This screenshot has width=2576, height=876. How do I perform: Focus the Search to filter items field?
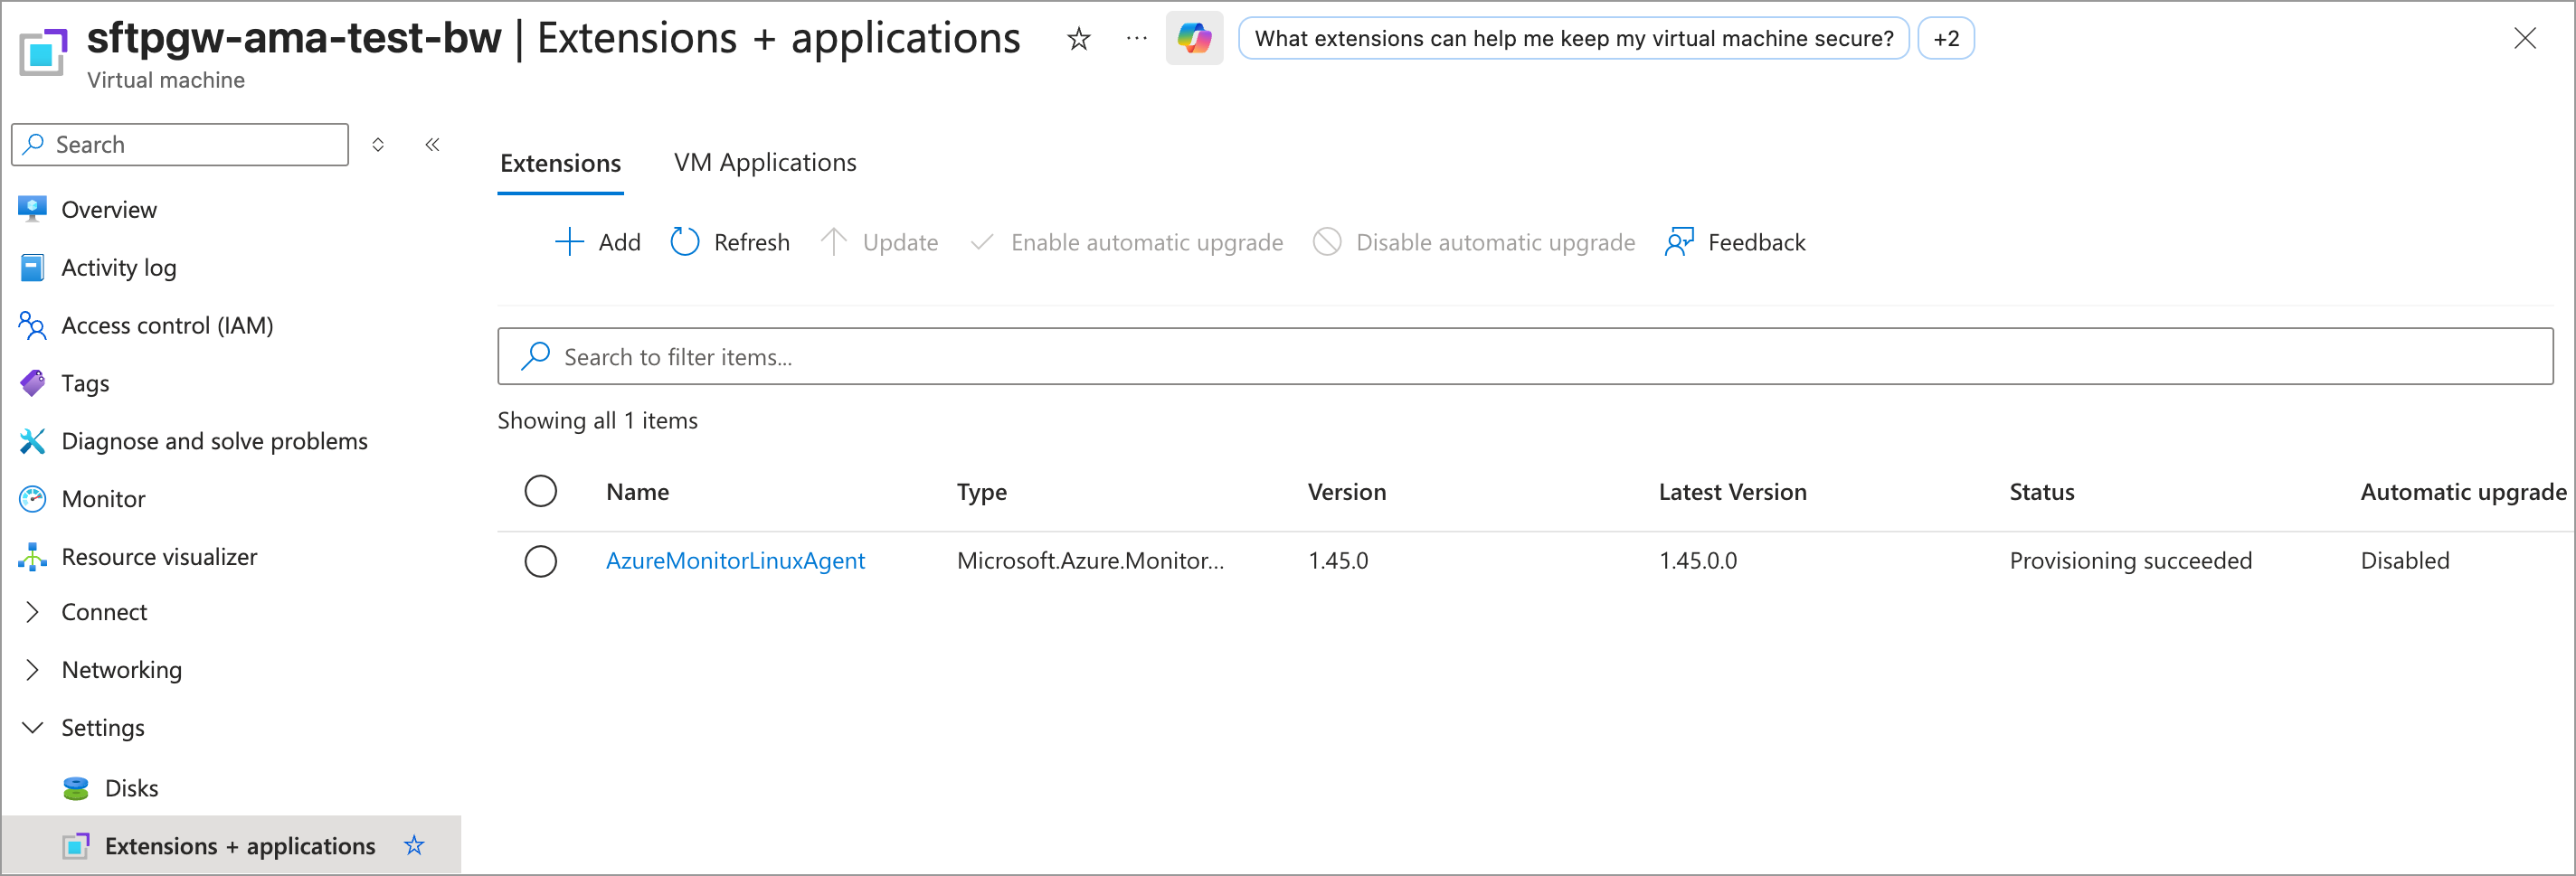click(1525, 356)
